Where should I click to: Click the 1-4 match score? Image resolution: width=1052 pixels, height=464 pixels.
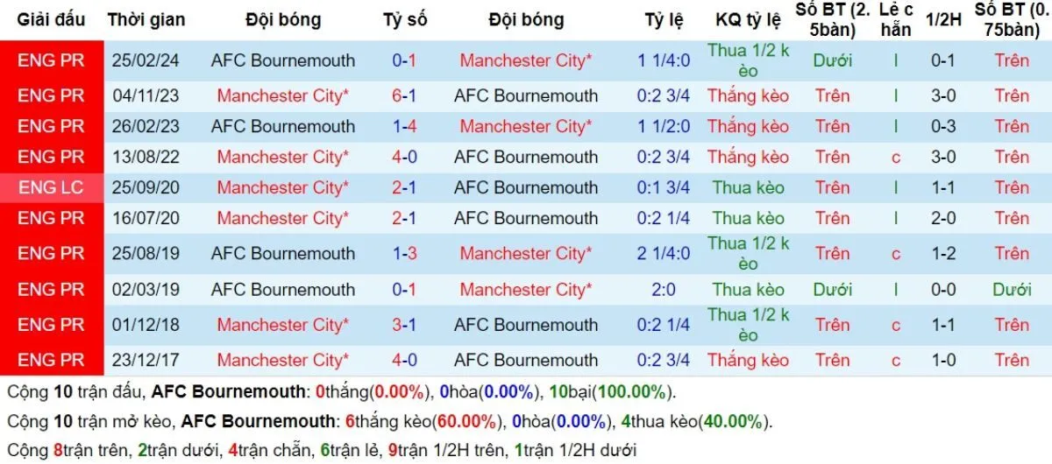(x=404, y=126)
